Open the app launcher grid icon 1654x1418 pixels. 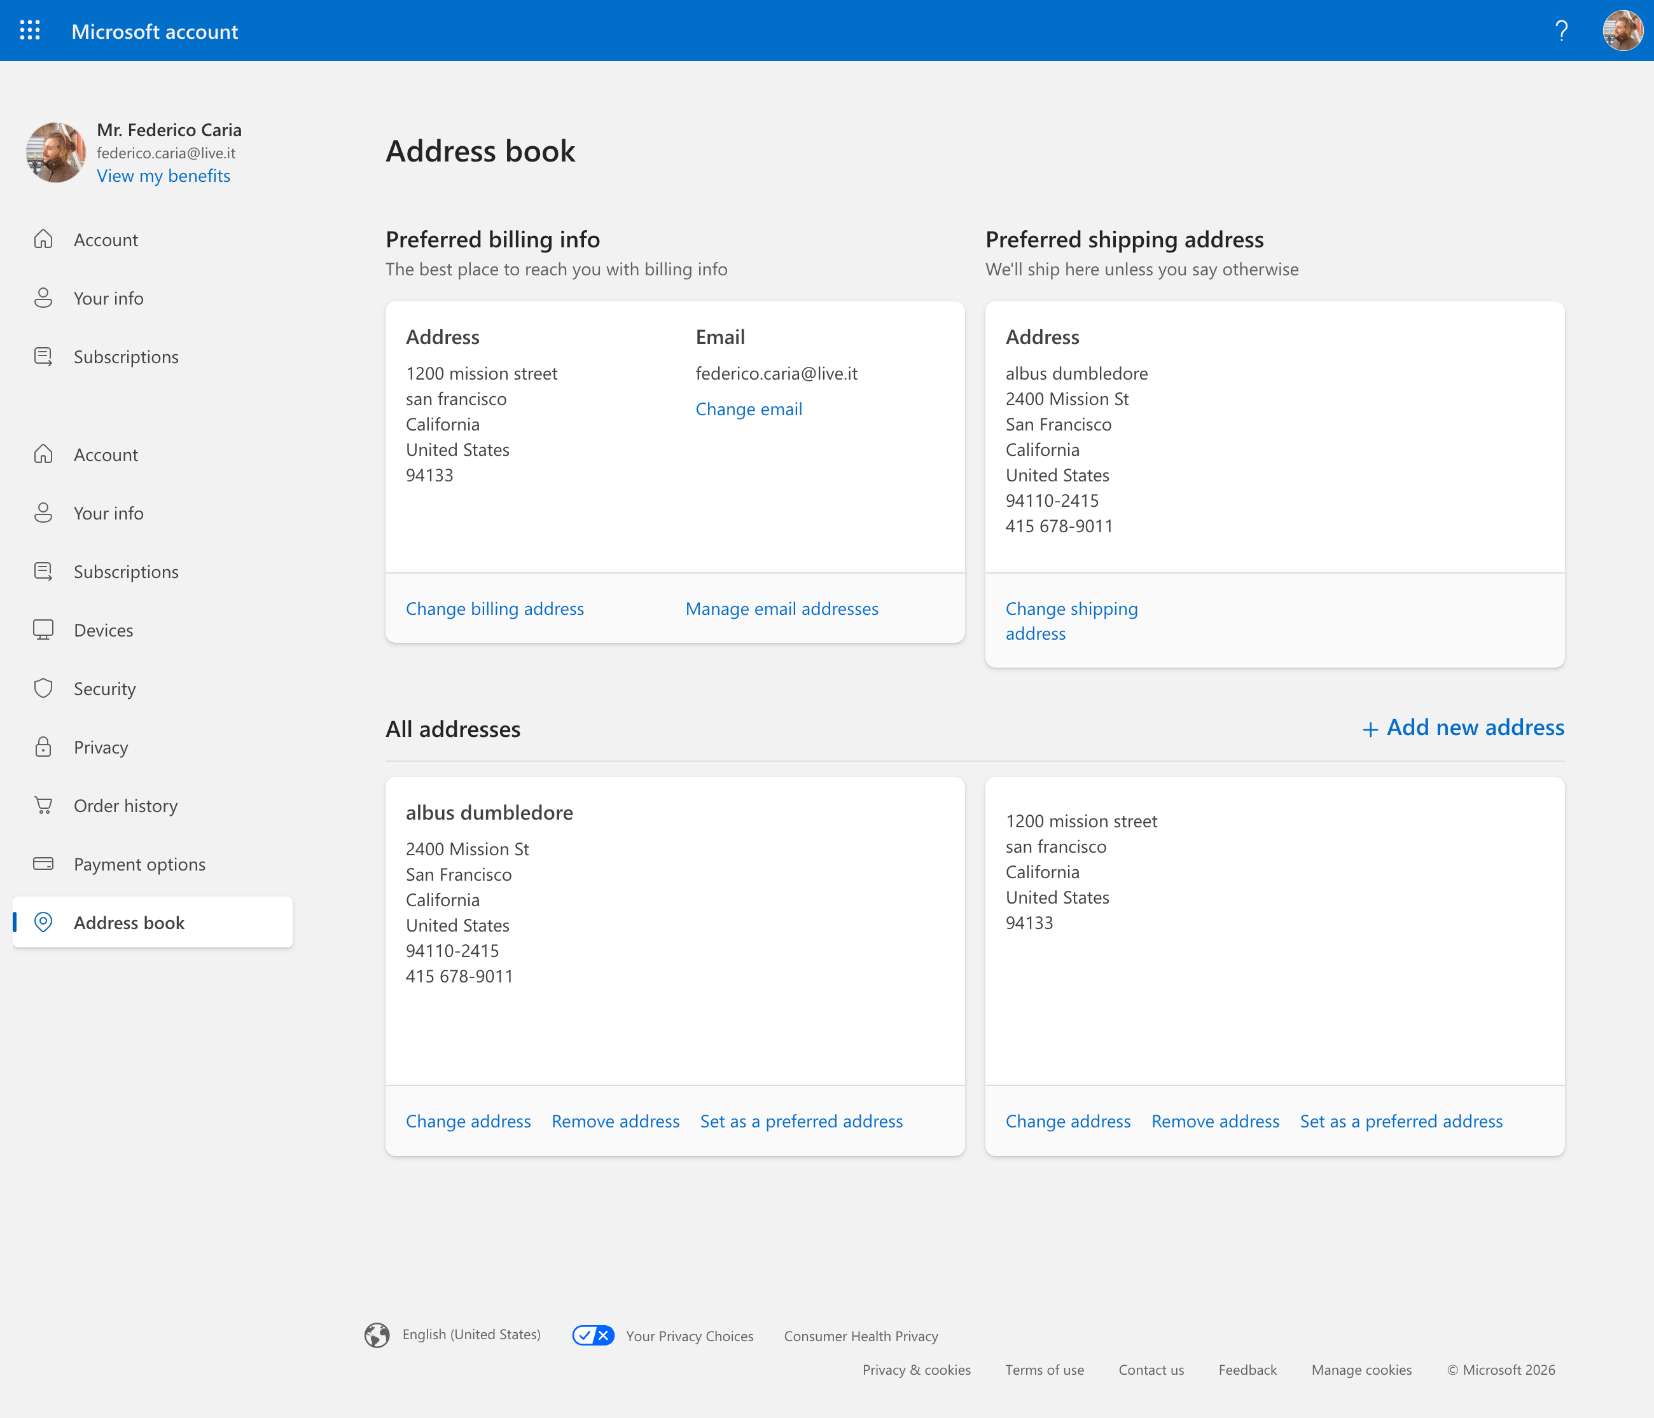pyautogui.click(x=29, y=31)
